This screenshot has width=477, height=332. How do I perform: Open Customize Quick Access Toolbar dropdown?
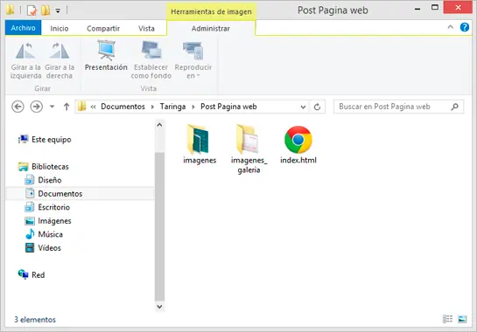pyautogui.click(x=58, y=10)
